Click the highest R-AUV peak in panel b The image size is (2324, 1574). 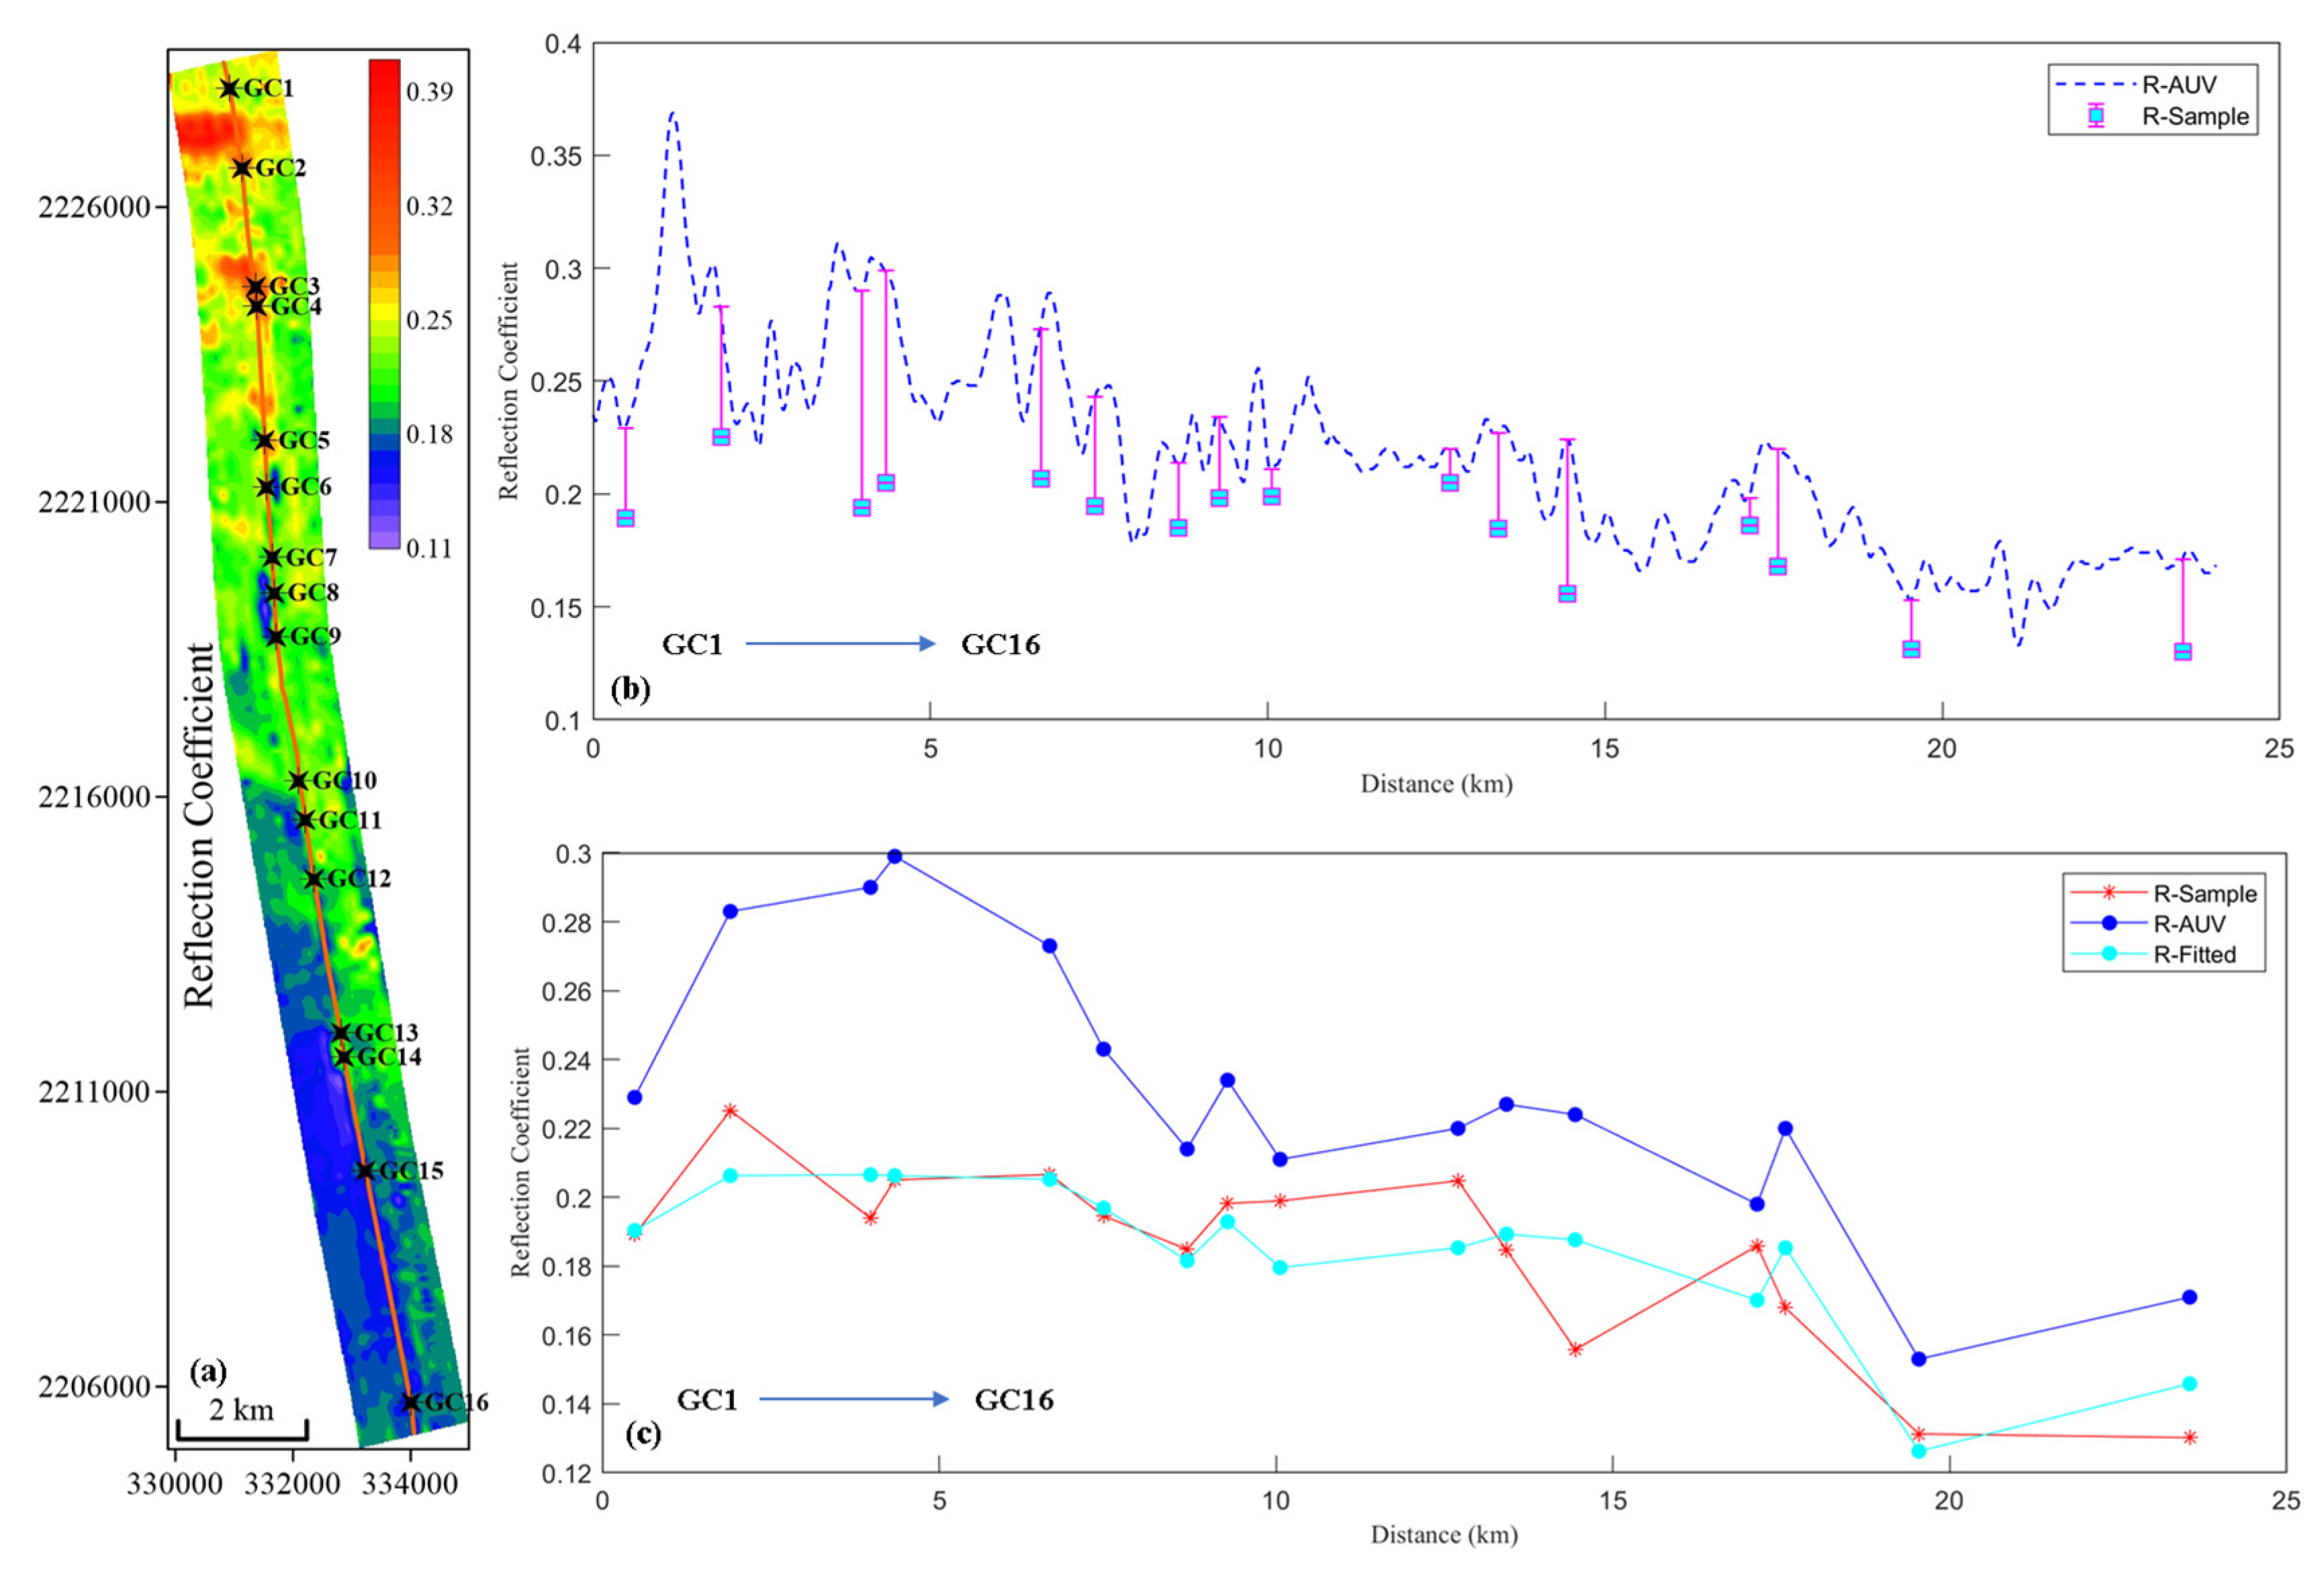coord(673,114)
